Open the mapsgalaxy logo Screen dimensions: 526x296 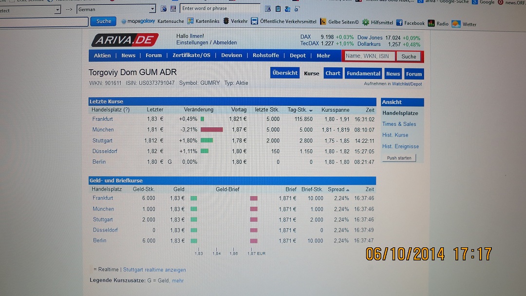138,21
